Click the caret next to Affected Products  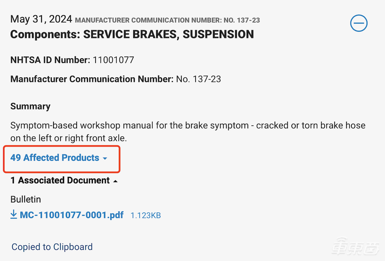coord(105,158)
